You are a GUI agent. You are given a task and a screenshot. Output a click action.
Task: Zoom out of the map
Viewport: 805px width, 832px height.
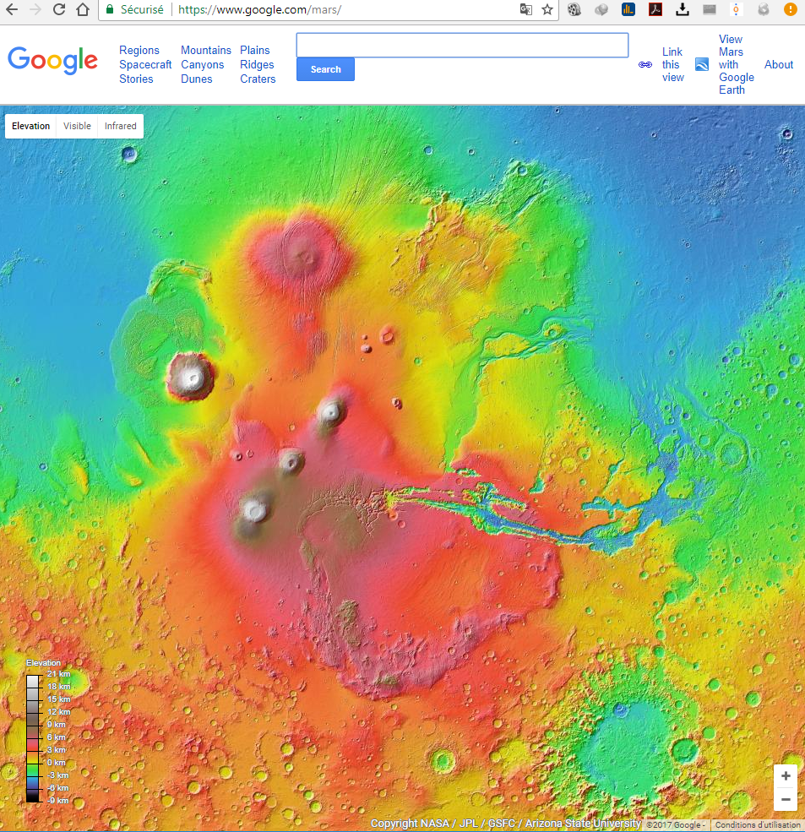point(786,799)
